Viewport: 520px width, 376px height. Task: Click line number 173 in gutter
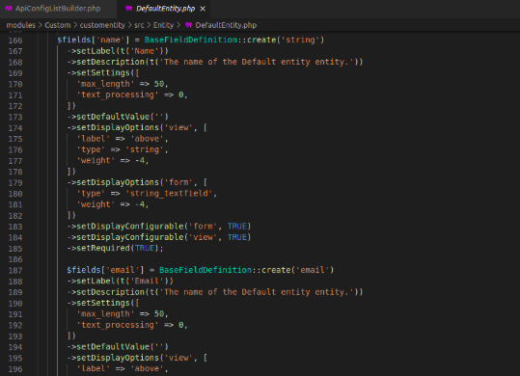pos(15,117)
